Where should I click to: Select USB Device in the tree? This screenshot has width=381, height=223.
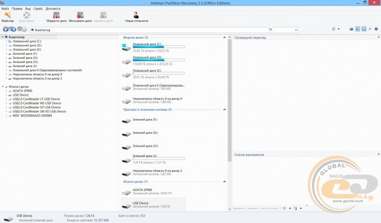click(20, 95)
